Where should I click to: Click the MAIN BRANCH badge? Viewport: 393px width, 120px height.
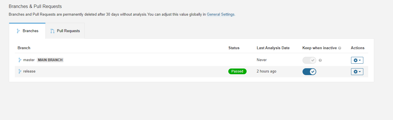(50, 60)
